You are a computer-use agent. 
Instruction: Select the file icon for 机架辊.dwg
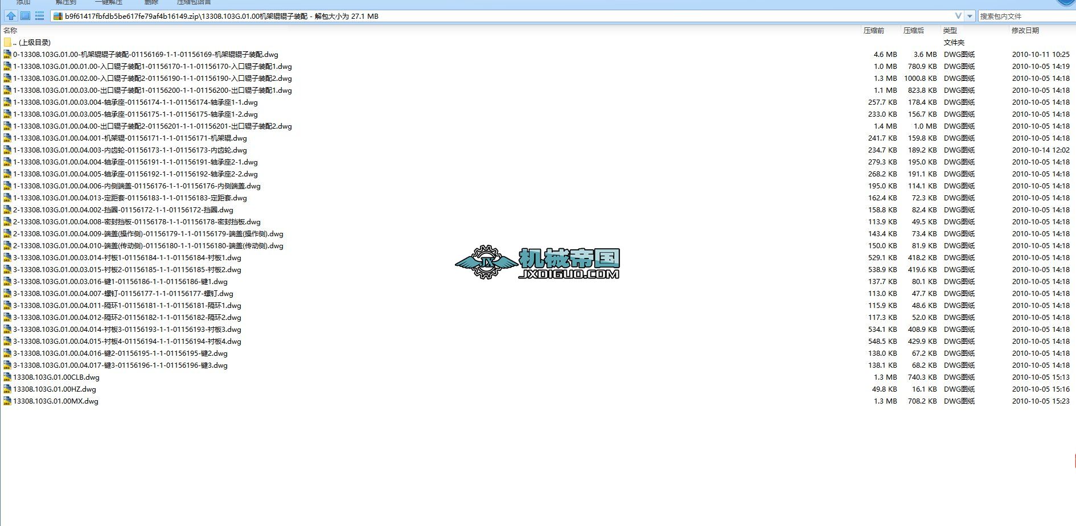[7, 138]
